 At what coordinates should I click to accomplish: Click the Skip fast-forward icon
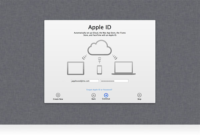click(x=139, y=95)
